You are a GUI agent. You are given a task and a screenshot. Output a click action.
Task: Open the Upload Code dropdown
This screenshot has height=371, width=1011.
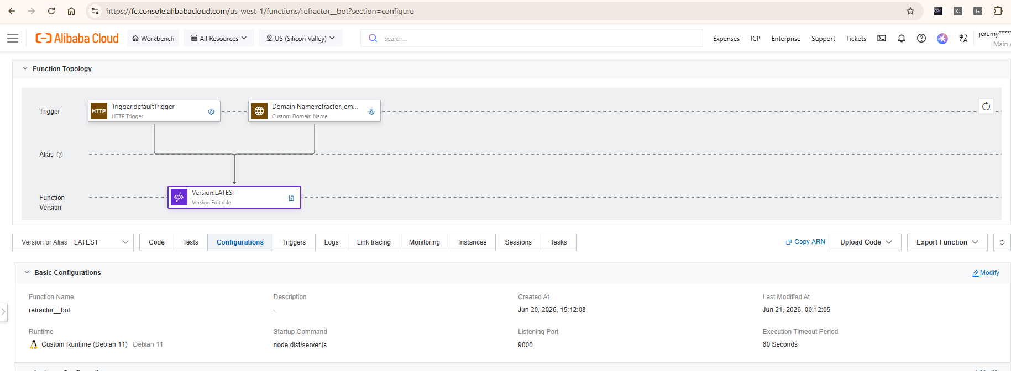(866, 242)
